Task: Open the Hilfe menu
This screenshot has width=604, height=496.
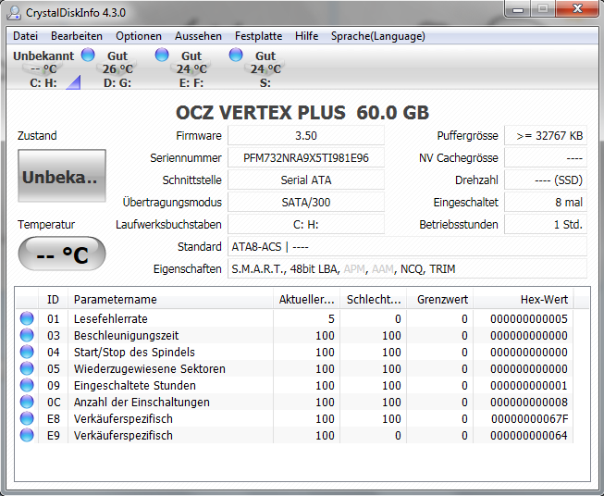Action: (x=306, y=36)
